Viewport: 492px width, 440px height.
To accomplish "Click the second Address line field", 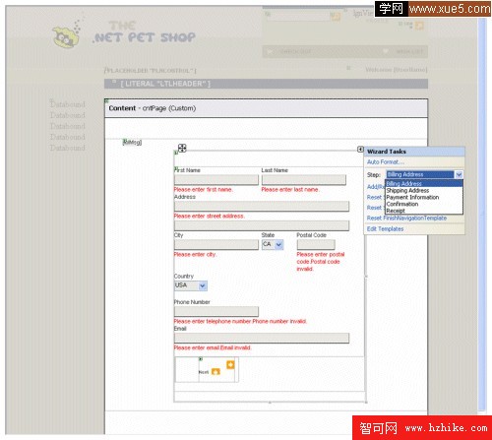I will 262,225.
